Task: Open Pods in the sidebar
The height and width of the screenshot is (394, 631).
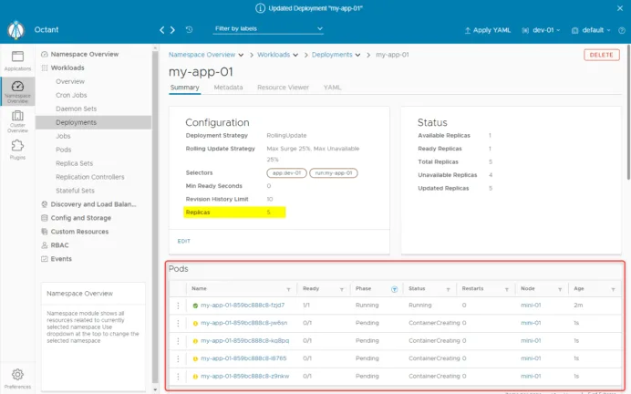Action: pos(64,150)
